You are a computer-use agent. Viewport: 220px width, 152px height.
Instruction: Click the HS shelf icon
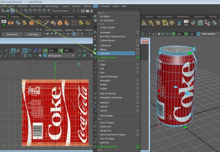point(4,23)
